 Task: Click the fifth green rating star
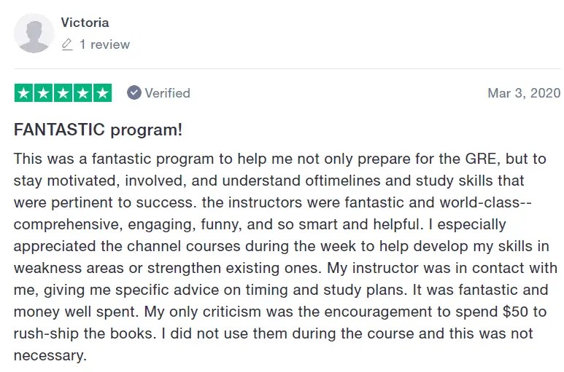102,93
